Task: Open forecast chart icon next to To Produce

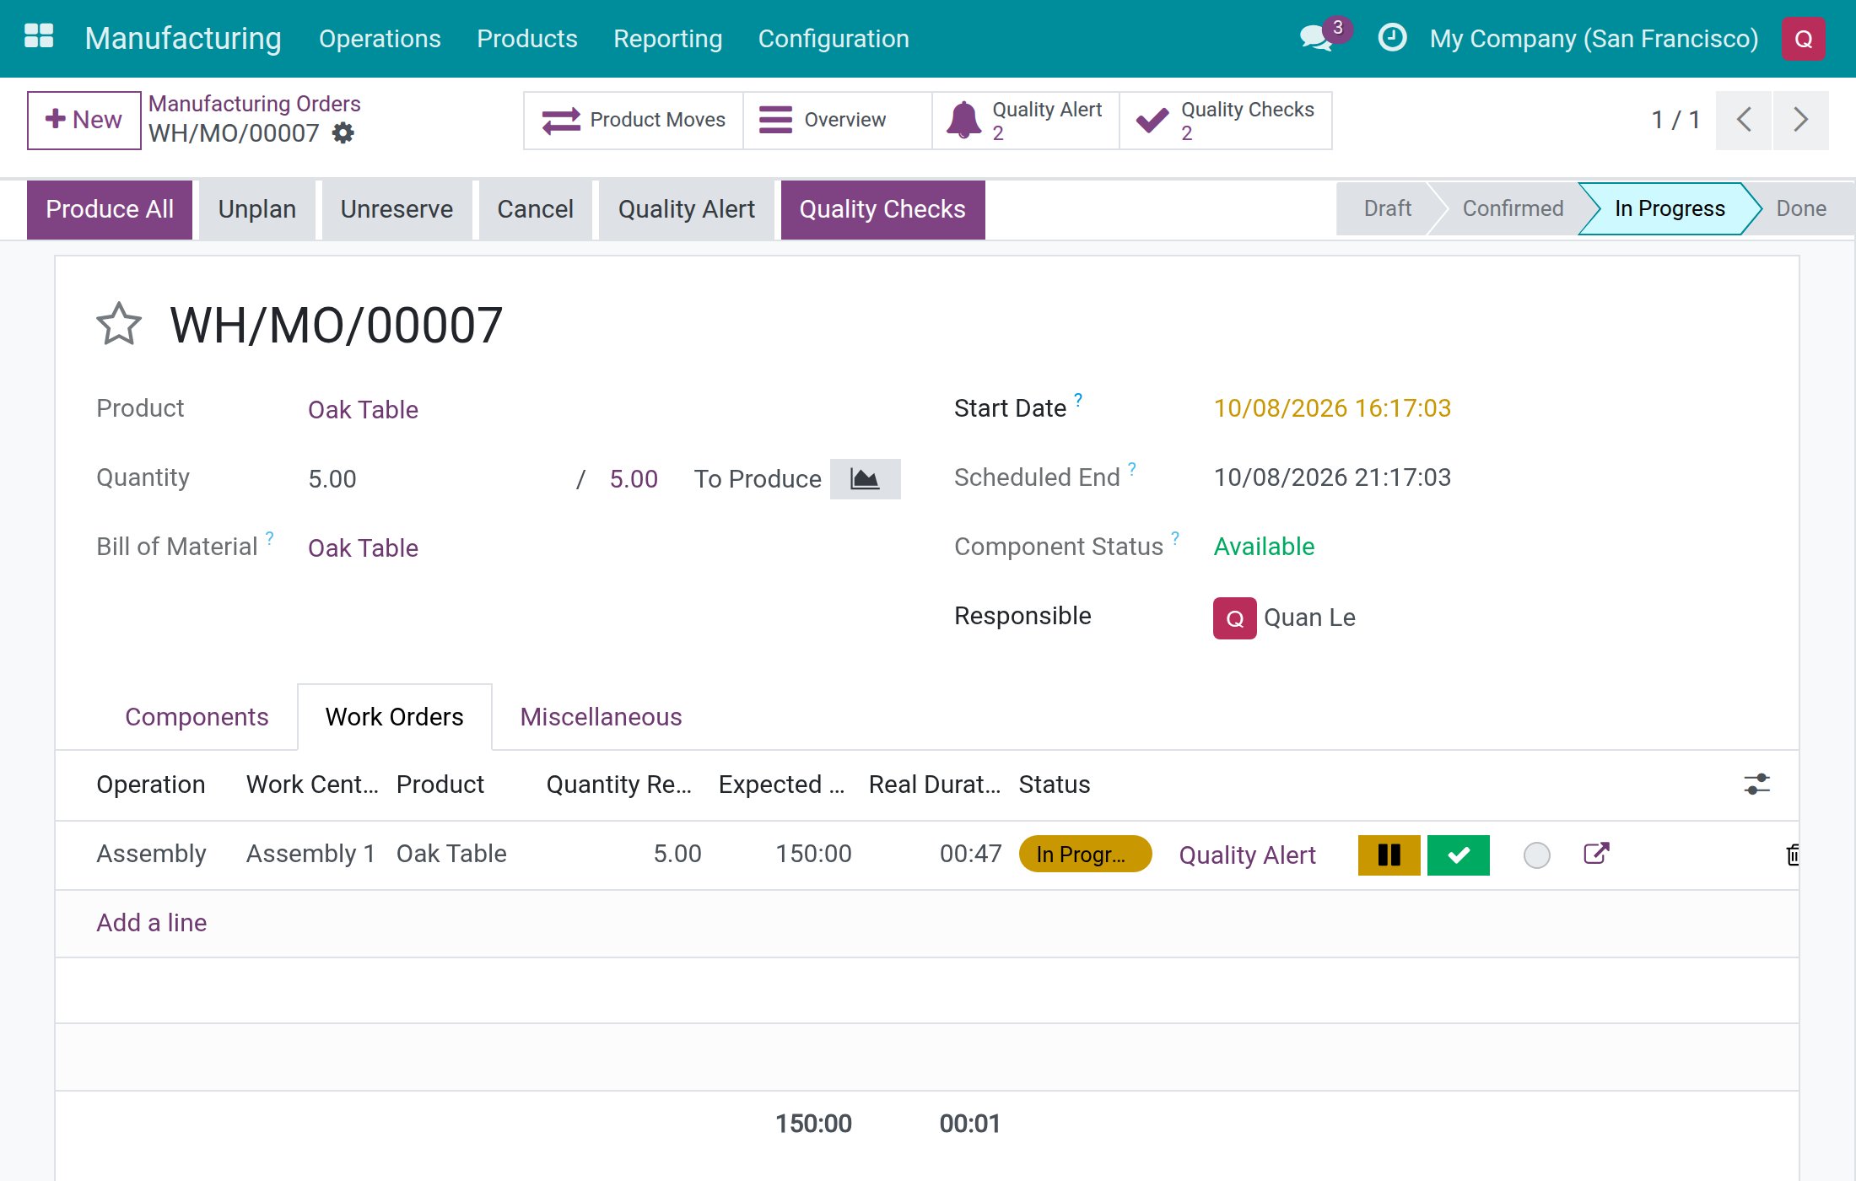Action: [x=865, y=479]
